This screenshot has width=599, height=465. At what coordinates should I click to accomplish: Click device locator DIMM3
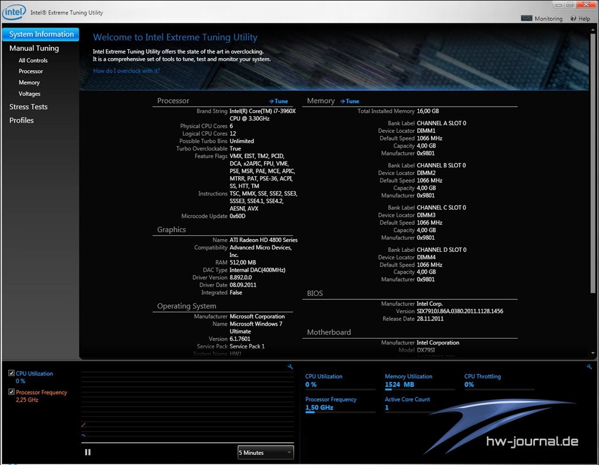point(426,216)
